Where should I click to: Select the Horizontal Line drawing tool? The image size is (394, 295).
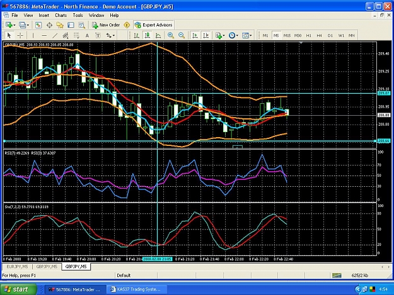click(44, 36)
